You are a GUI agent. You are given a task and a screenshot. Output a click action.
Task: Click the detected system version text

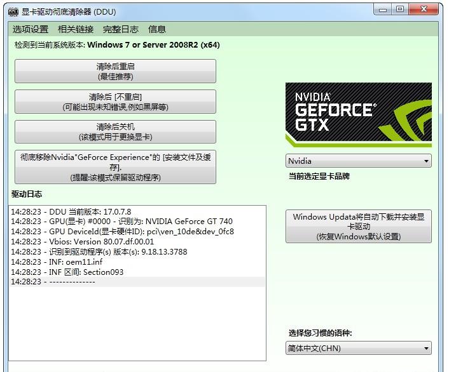[x=117, y=45]
